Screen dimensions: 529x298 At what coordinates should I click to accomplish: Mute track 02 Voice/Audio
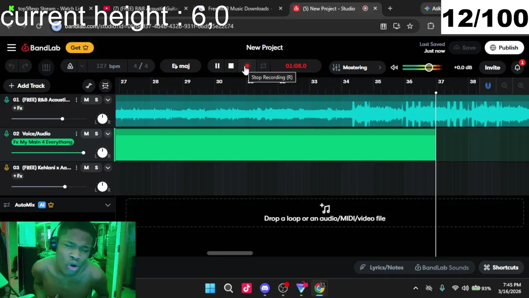point(86,134)
